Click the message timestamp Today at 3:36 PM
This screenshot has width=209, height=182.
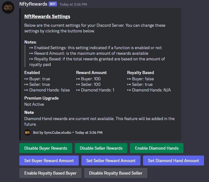[73, 4]
